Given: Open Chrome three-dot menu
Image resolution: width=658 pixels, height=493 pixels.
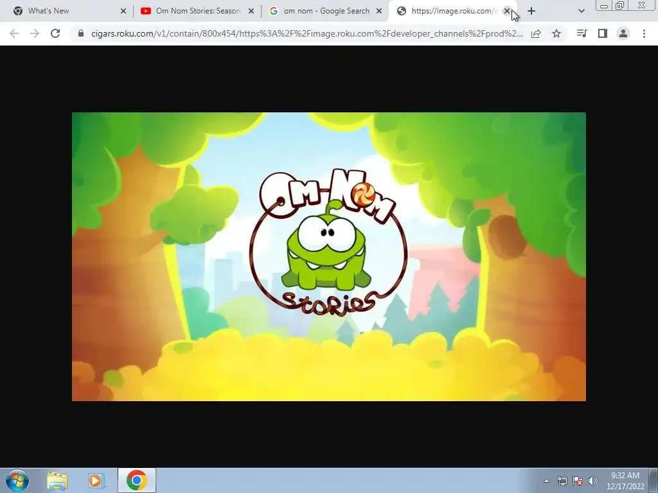Looking at the screenshot, I should coord(644,33).
